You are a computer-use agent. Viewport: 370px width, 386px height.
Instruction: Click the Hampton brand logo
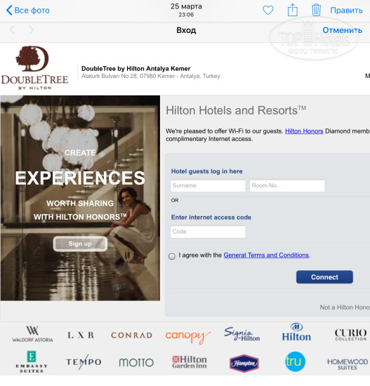[x=244, y=363]
